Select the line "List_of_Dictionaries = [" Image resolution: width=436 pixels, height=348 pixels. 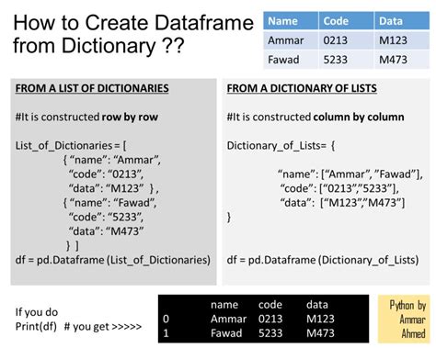click(71, 146)
